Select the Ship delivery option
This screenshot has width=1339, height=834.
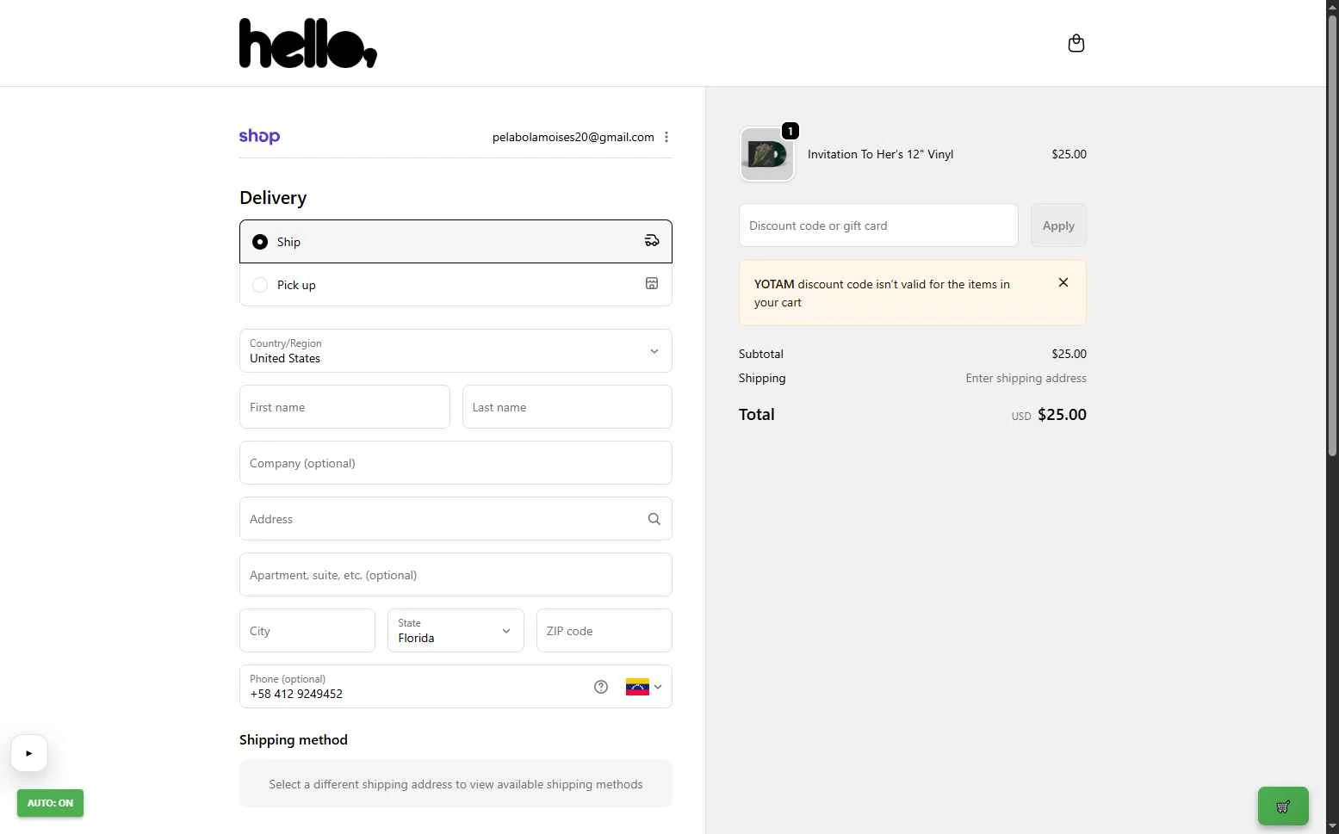[456, 241]
